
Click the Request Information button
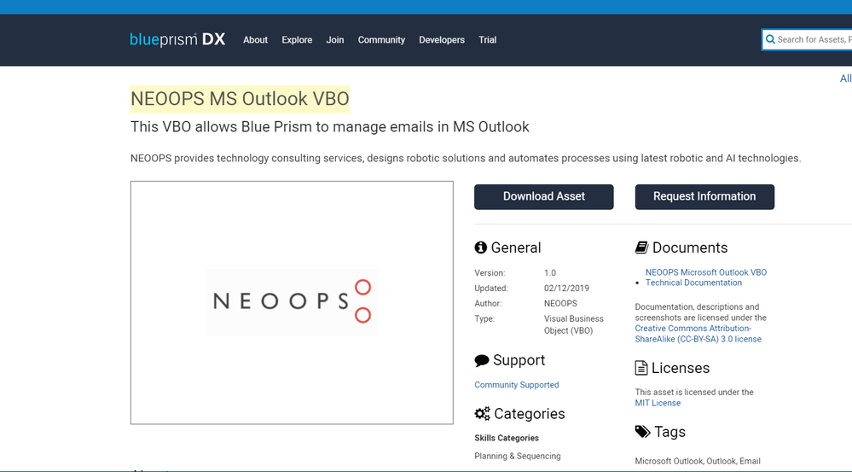tap(704, 197)
